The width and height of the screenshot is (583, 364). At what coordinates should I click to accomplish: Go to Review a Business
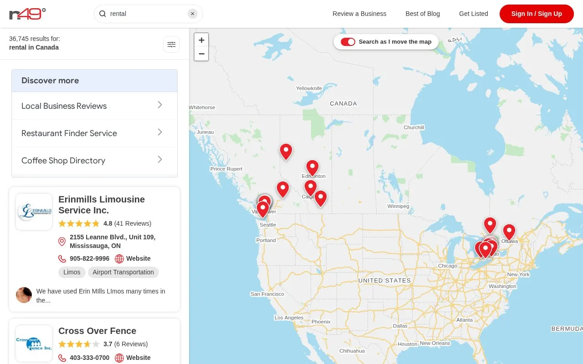[x=359, y=14]
